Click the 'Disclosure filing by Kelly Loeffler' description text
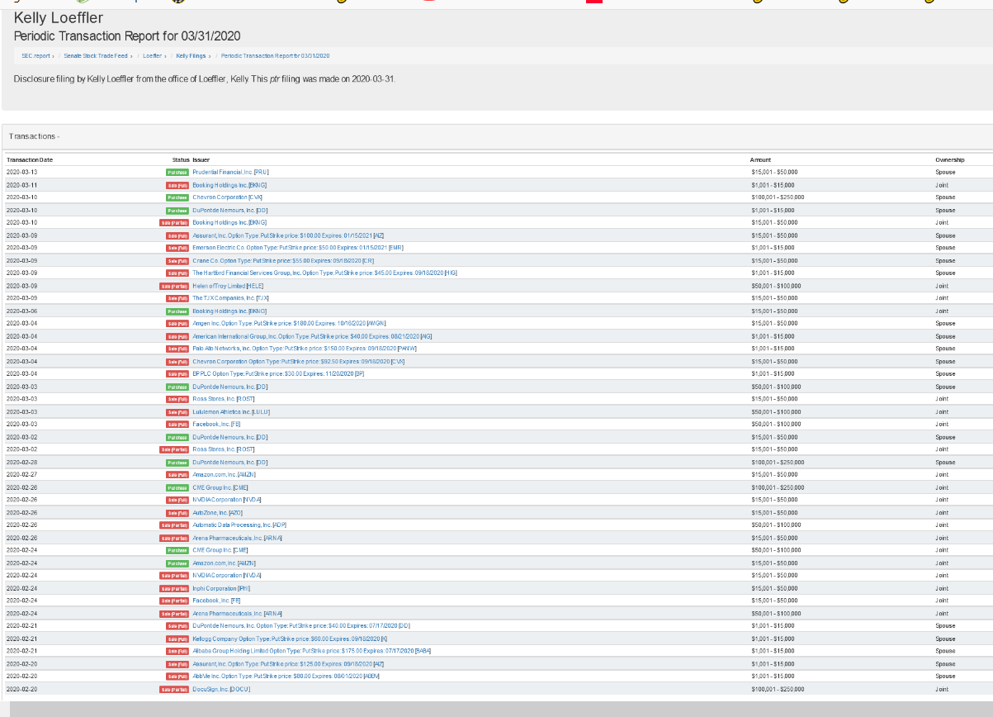993x717 pixels. (x=205, y=78)
